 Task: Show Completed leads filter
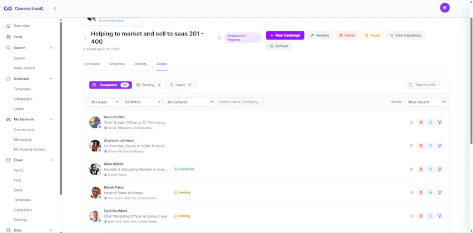click(111, 85)
